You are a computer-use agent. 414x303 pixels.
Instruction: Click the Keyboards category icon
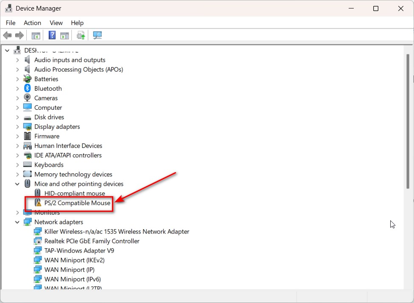coord(28,164)
